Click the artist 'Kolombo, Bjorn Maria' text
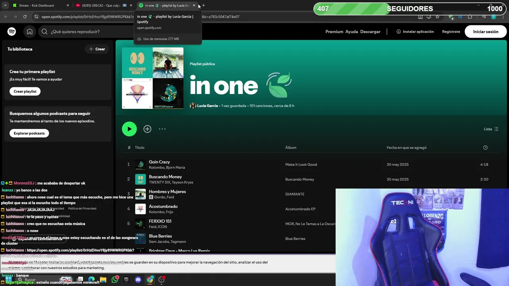 [167, 168]
